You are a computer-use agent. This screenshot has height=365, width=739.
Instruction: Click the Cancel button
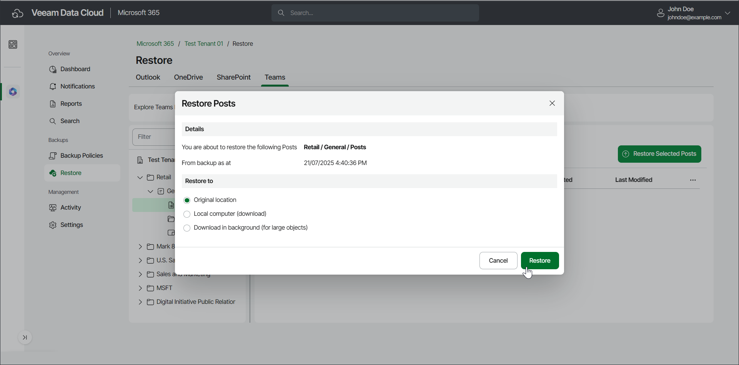click(498, 261)
